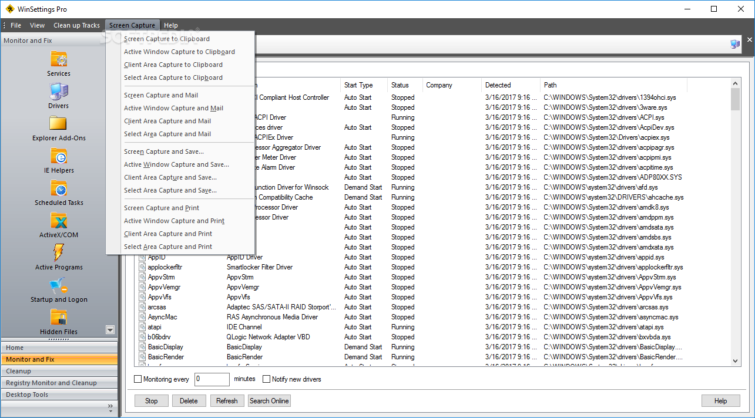
Task: Click the driver icon beside BasicRender
Action: tap(142, 357)
